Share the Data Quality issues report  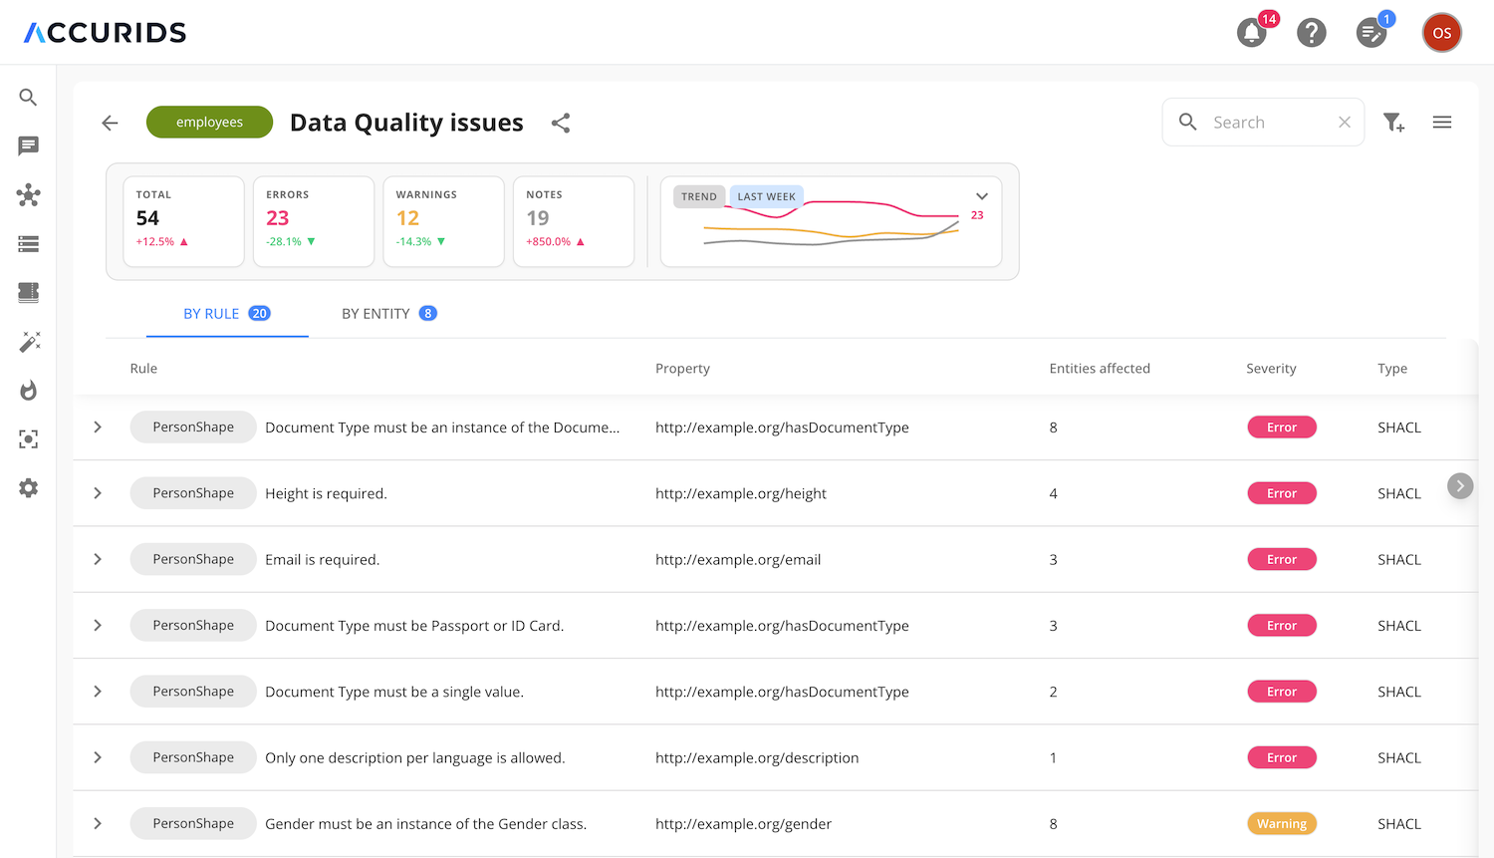[x=561, y=122]
